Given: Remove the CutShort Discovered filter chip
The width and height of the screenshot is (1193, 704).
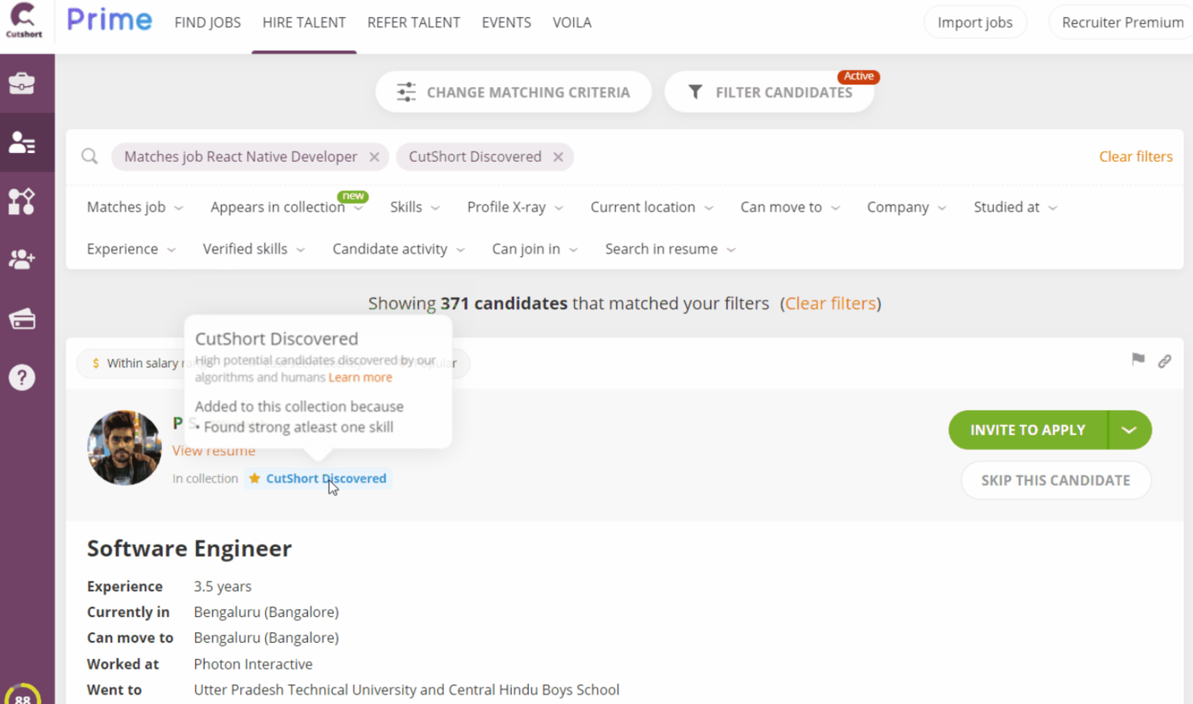Looking at the screenshot, I should (558, 157).
